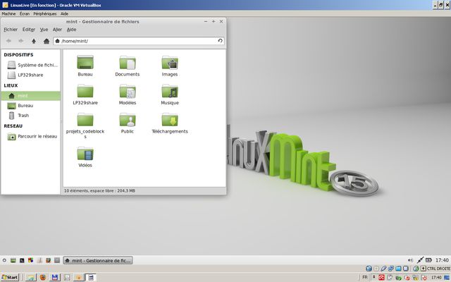
Task: Click the VirtualBox hard disk status icon
Action: [369, 269]
